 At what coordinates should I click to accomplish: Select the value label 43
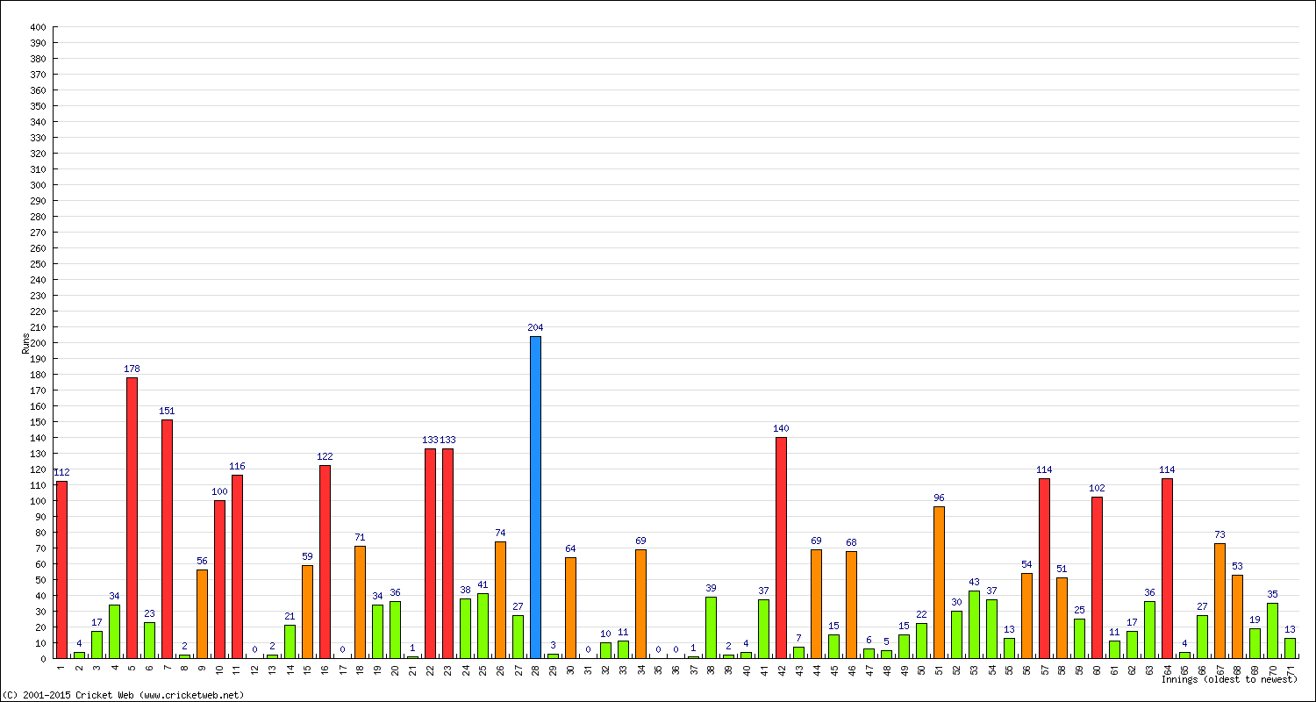tap(974, 582)
